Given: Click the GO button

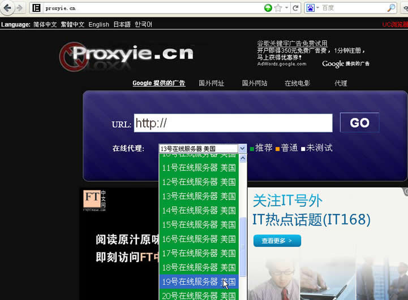Looking at the screenshot, I should [x=359, y=123].
